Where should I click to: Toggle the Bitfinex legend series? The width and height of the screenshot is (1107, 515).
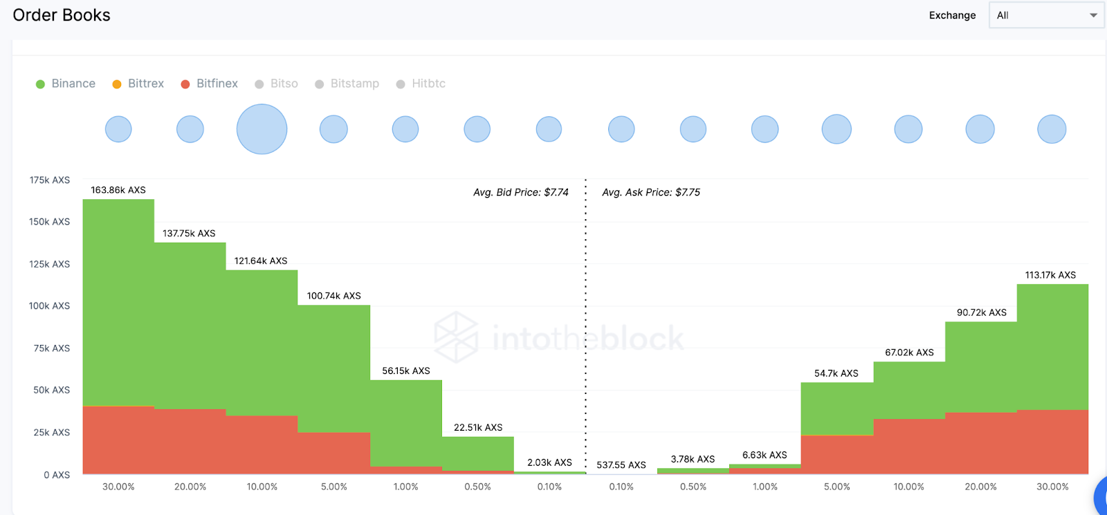(210, 84)
